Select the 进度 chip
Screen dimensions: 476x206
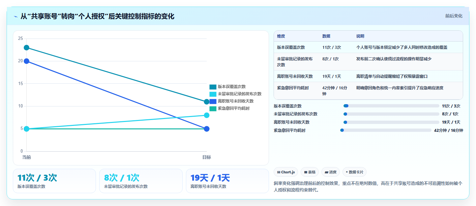330,172
